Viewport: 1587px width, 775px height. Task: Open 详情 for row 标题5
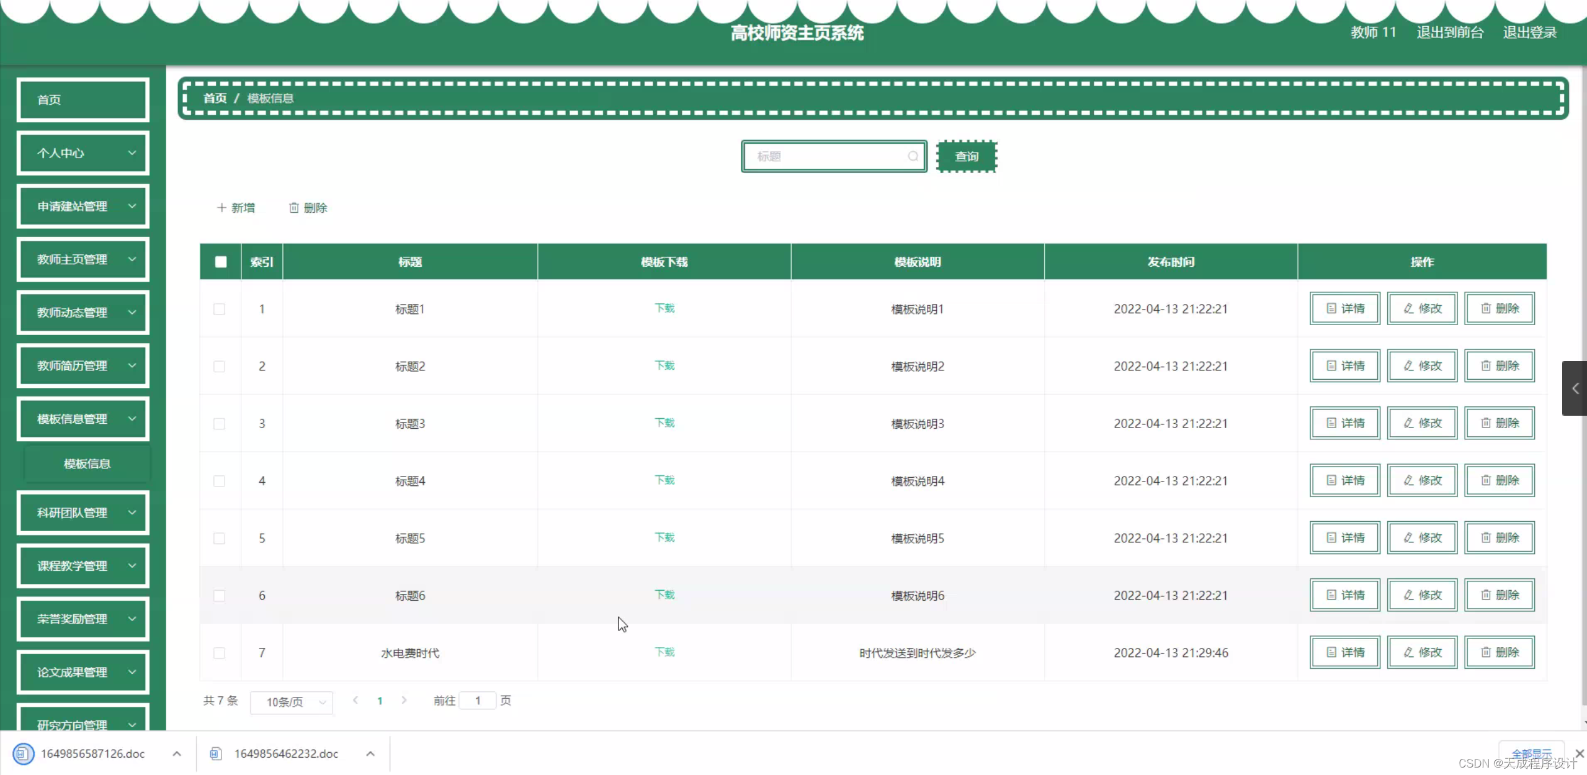1345,537
